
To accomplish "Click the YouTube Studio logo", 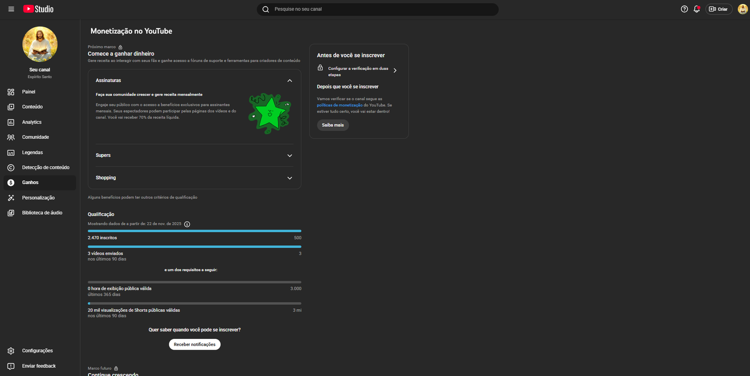I will click(38, 9).
